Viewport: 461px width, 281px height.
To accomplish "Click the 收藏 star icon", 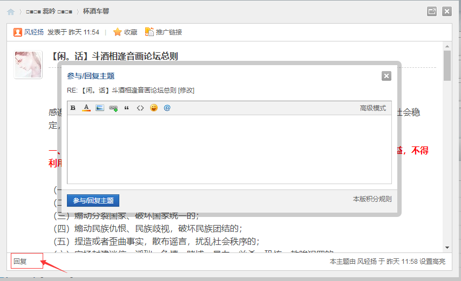I will [117, 32].
